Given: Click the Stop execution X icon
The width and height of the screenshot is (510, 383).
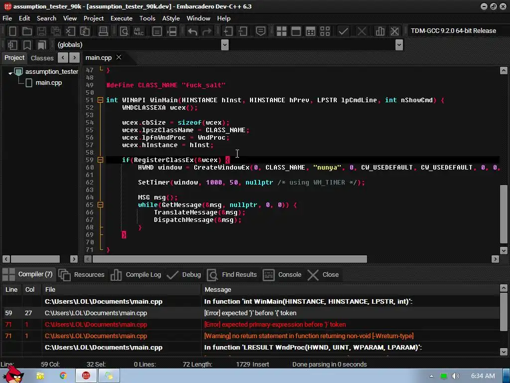Looking at the screenshot, I should click(362, 31).
